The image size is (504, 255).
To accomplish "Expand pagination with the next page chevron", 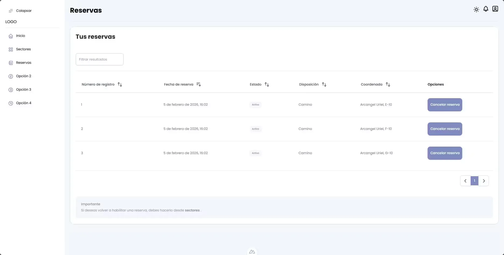I will (484, 180).
